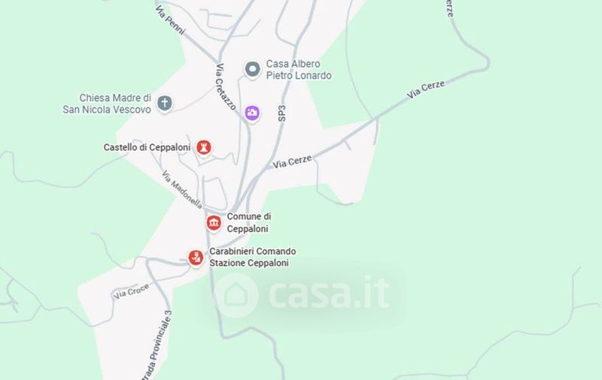This screenshot has width=602, height=380.
Task: Select the Via Cerze label near SP3 junction
Action: 292,161
